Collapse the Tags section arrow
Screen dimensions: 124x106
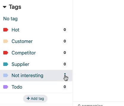(x=5, y=7)
